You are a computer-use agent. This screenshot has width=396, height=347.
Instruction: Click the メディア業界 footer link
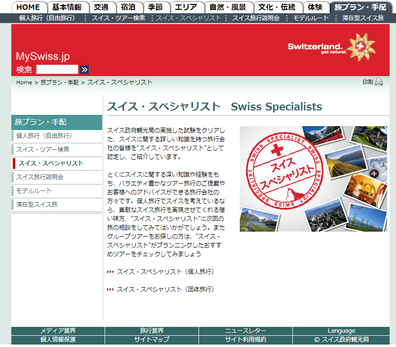58,331
